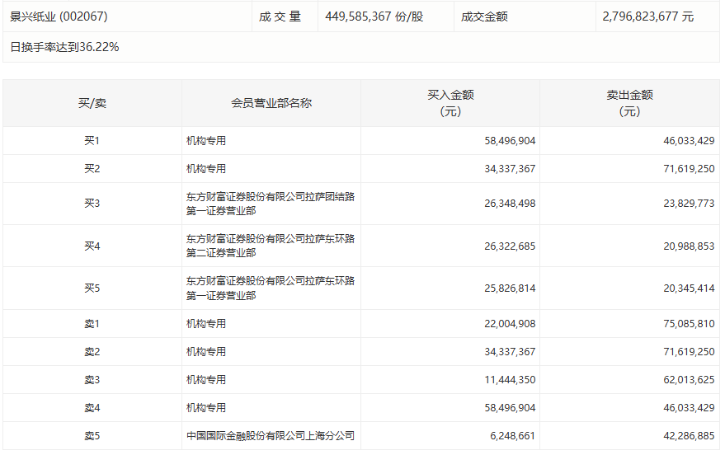Screen dimensions: 725x455
Task: Select the 卖4 row label
Action: click(92, 408)
